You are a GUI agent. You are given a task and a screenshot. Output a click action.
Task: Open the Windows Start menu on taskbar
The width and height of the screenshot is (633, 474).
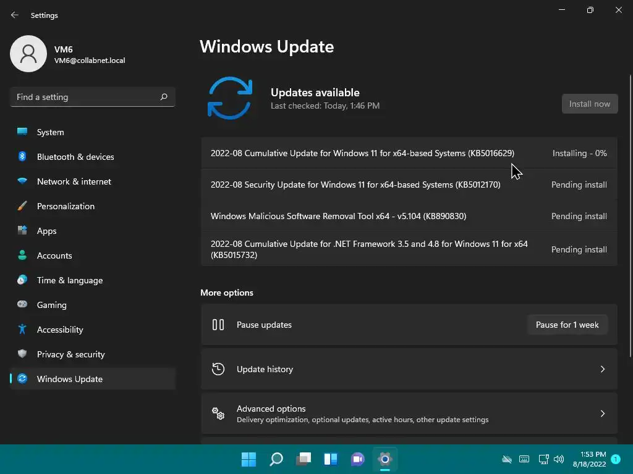tap(249, 459)
